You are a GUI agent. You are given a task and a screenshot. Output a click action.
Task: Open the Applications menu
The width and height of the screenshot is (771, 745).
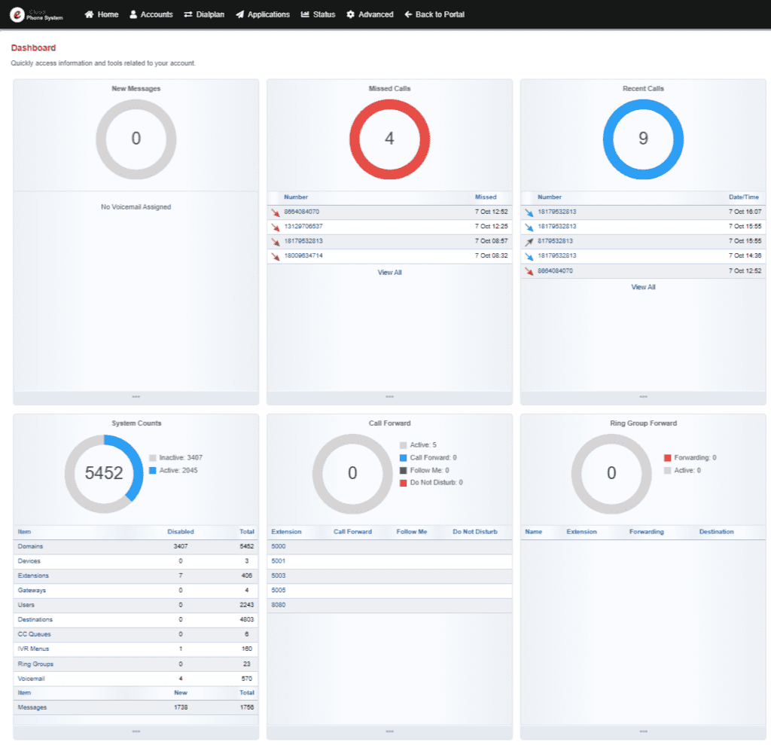[262, 14]
